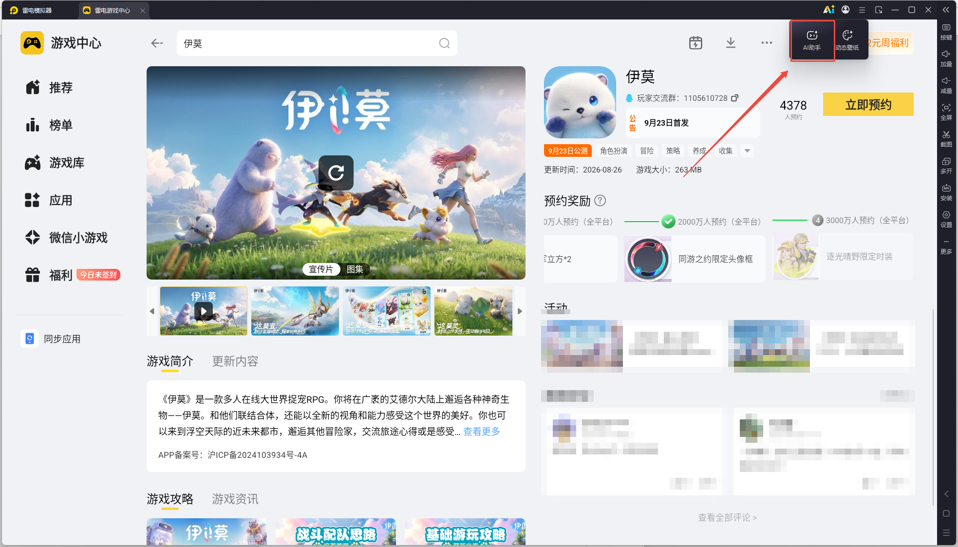
Task: Expand the game tags dropdown arrow
Action: click(x=747, y=151)
